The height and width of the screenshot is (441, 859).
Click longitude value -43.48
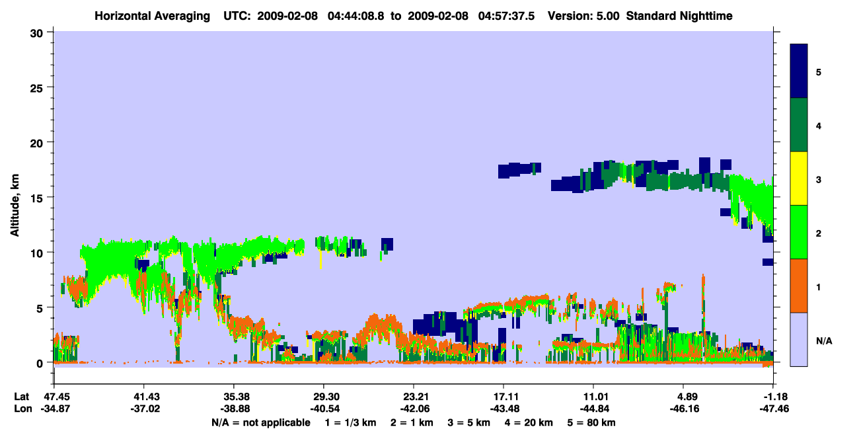tap(504, 409)
